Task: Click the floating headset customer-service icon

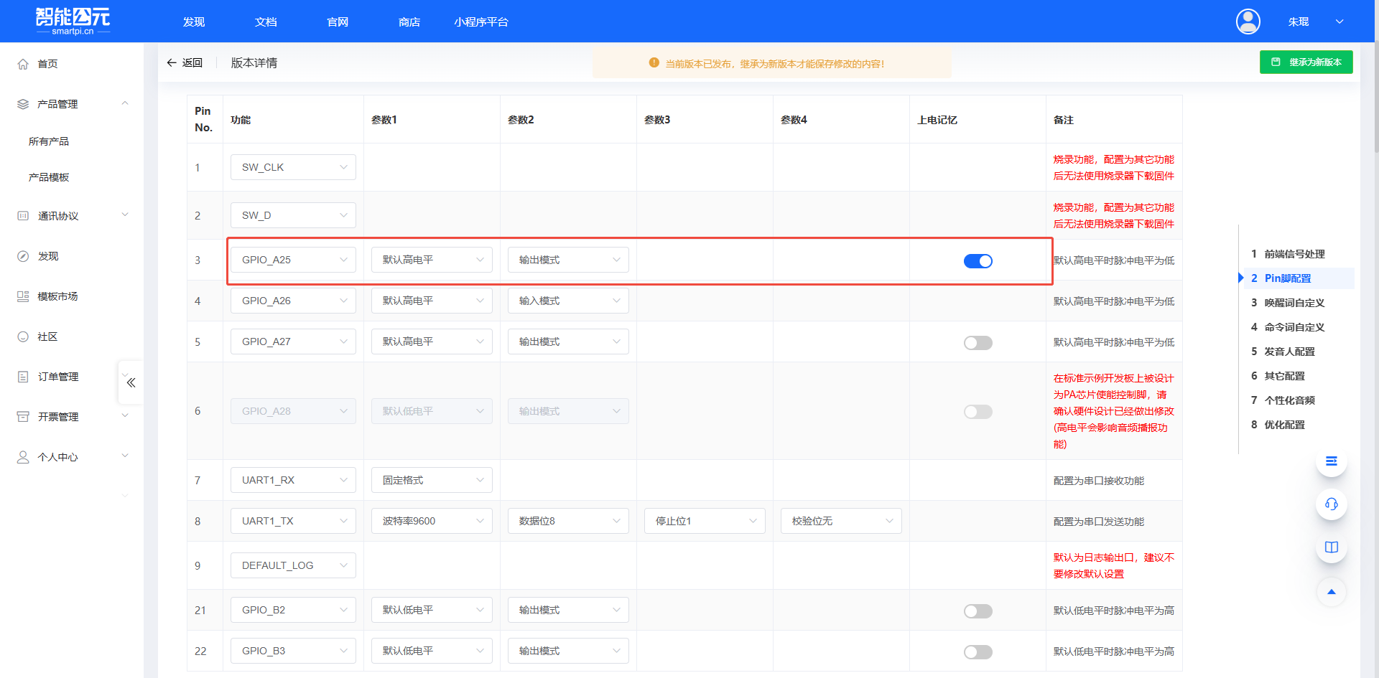Action: coord(1331,504)
